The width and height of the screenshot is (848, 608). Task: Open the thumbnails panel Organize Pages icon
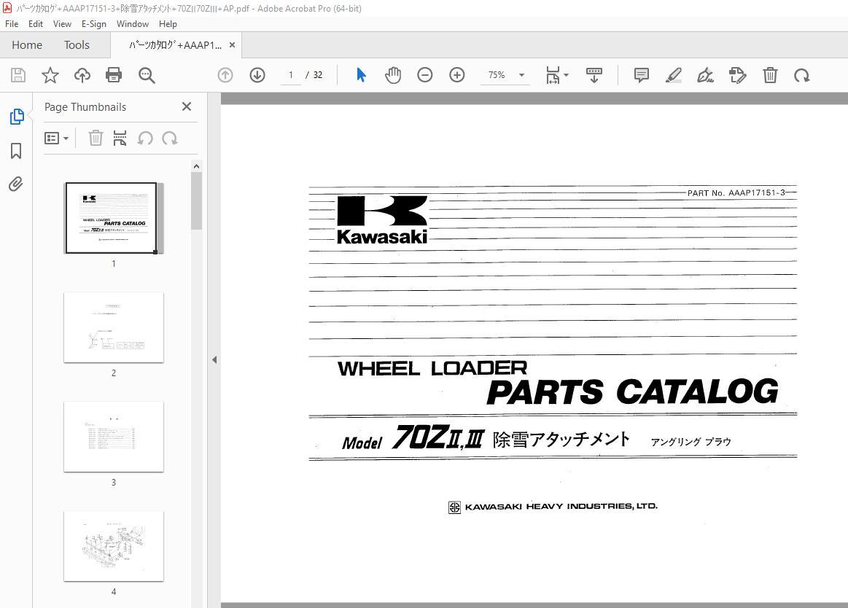click(x=120, y=139)
